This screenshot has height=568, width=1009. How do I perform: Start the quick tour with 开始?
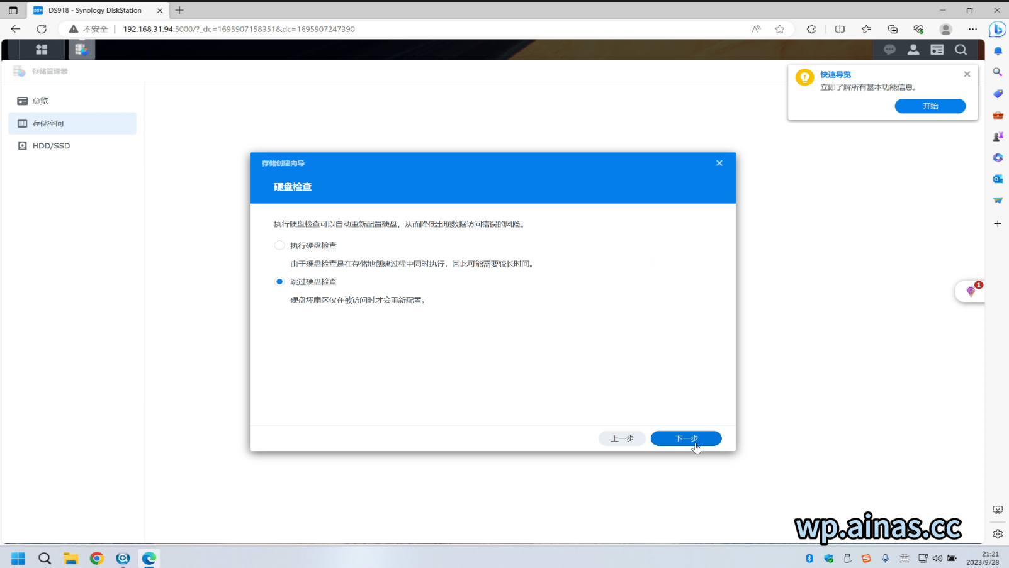[930, 106]
